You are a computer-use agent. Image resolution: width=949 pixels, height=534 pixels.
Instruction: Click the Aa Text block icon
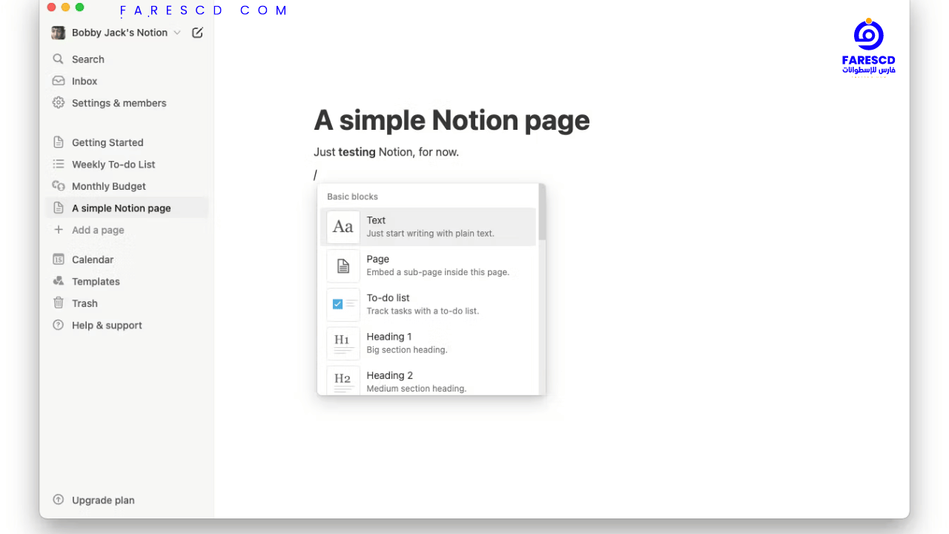coord(343,227)
